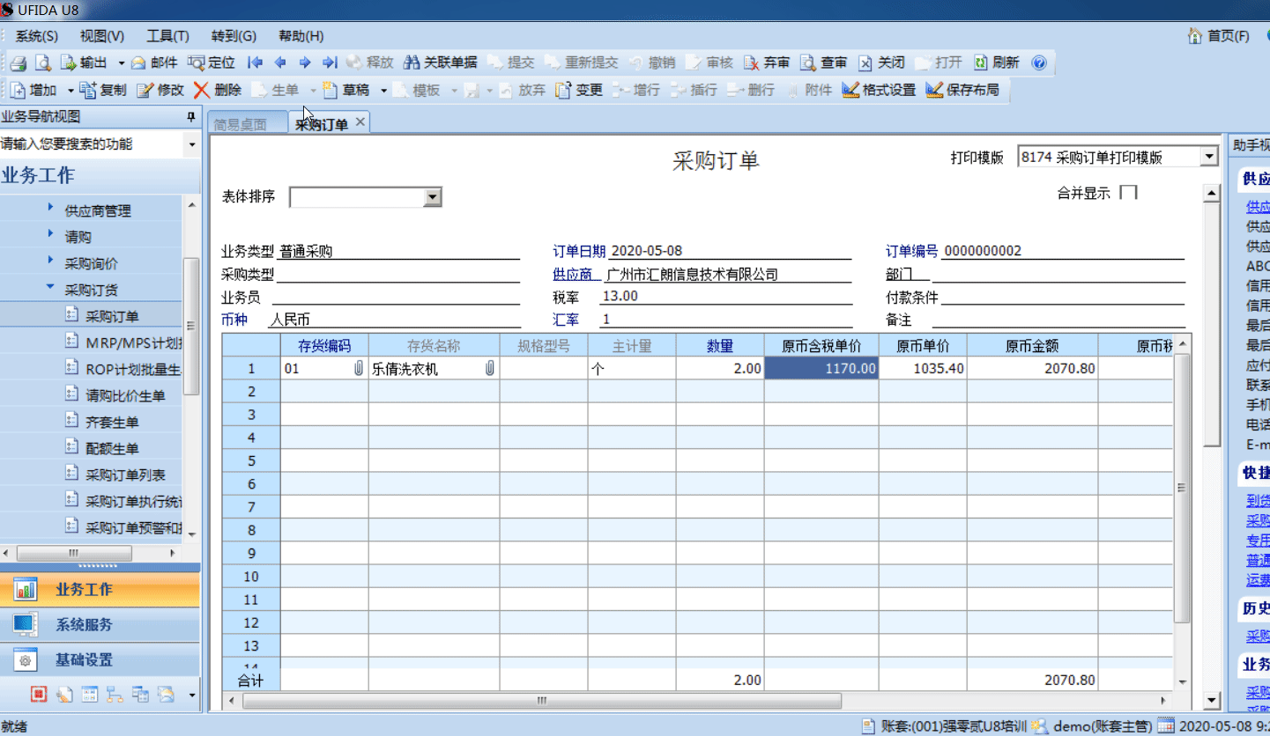The width and height of the screenshot is (1270, 736).
Task: Click 弃审 unapprove button
Action: coord(767,63)
